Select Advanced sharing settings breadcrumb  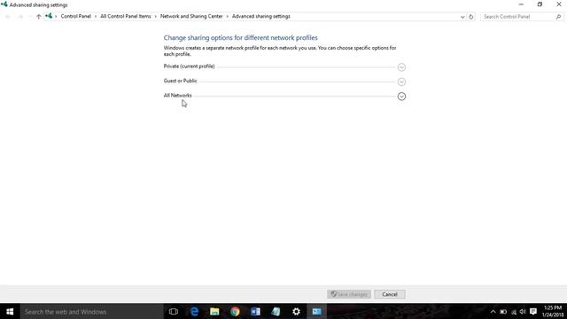(x=261, y=16)
